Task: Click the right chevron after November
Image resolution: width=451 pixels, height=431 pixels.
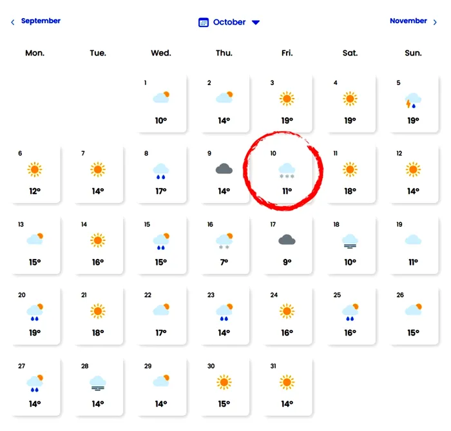Action: [435, 22]
